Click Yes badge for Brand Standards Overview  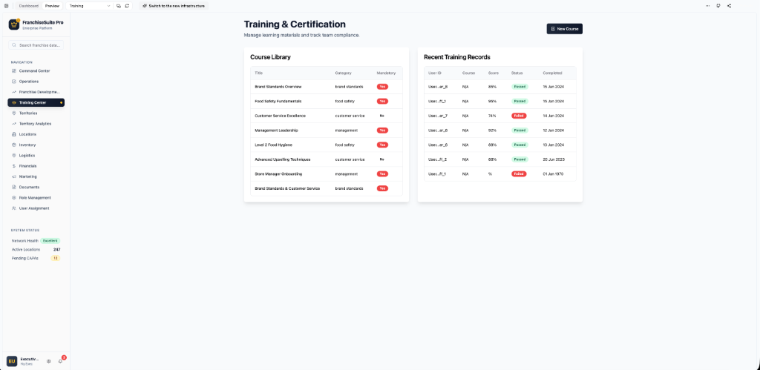pyautogui.click(x=382, y=87)
